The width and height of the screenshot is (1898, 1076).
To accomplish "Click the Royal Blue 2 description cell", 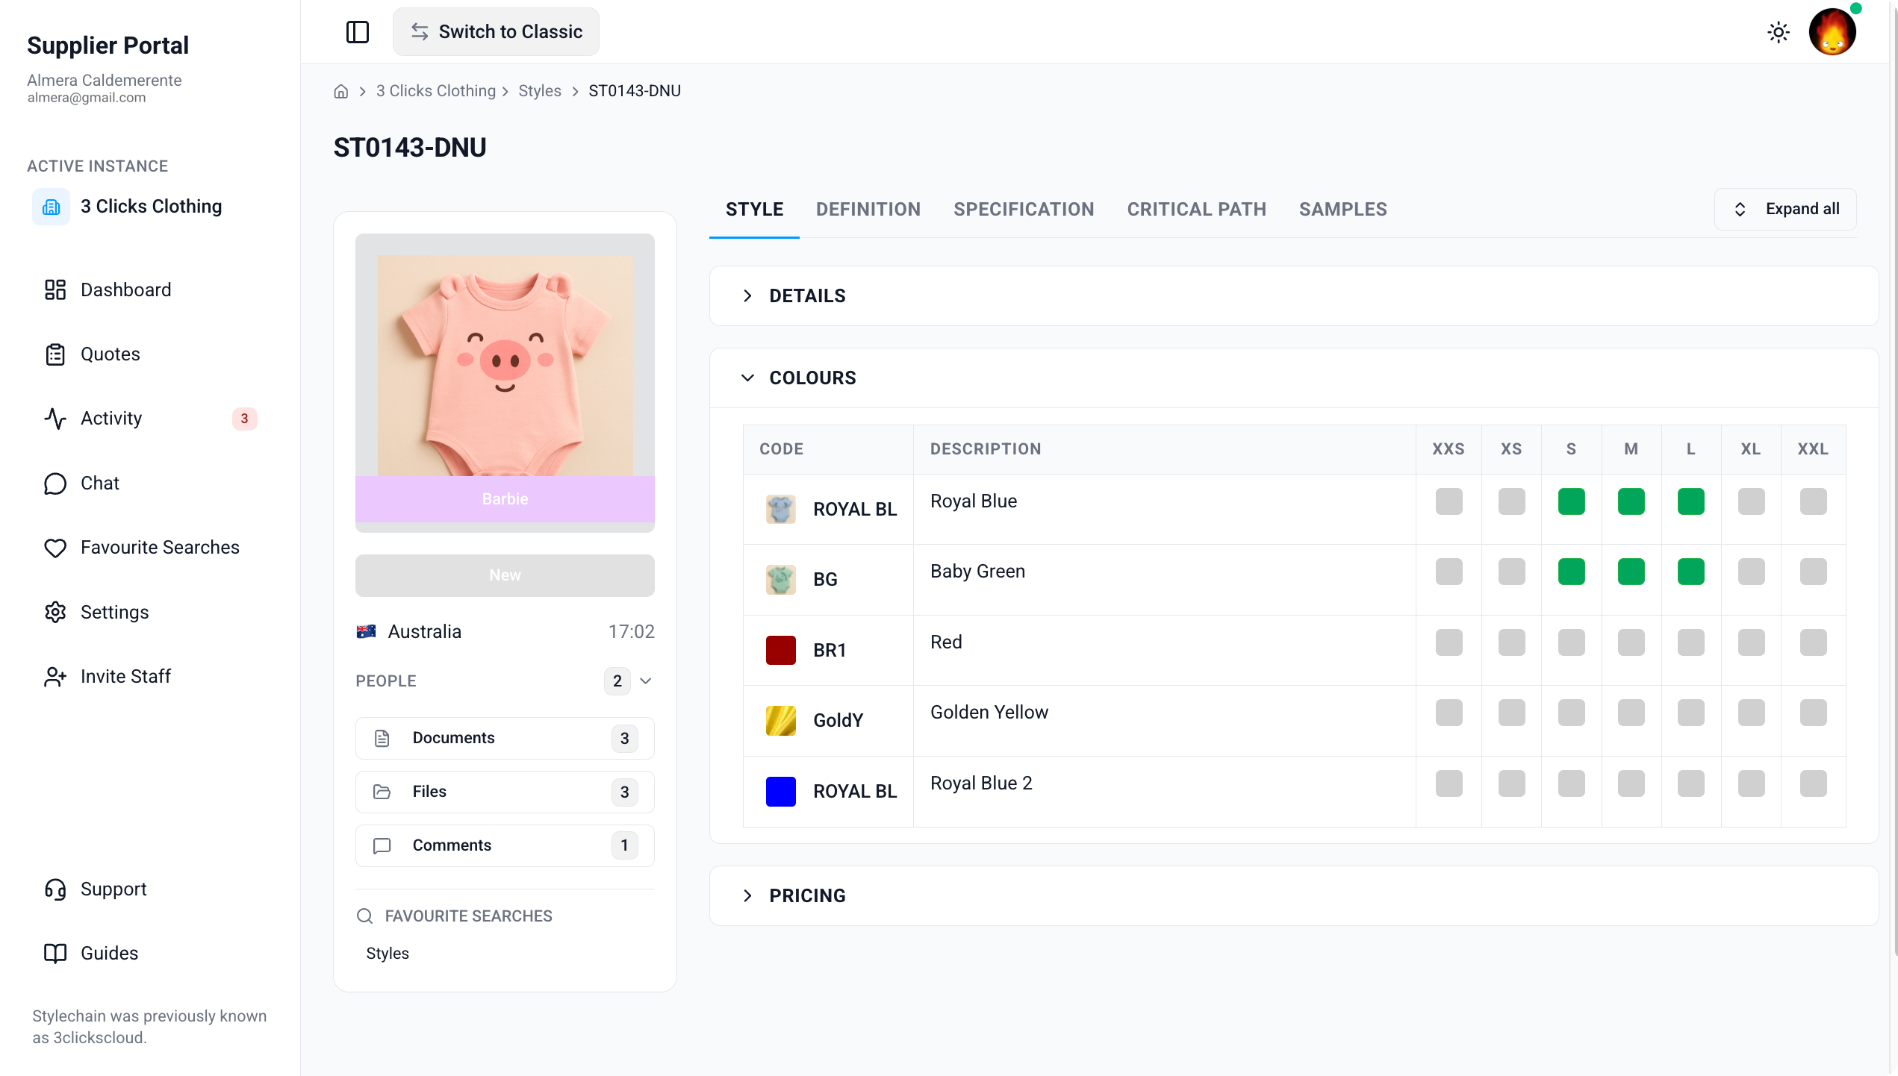I will click(x=1164, y=791).
